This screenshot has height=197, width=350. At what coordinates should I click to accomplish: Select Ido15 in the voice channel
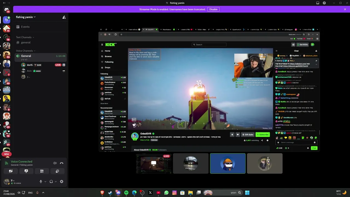[x=43, y=65]
